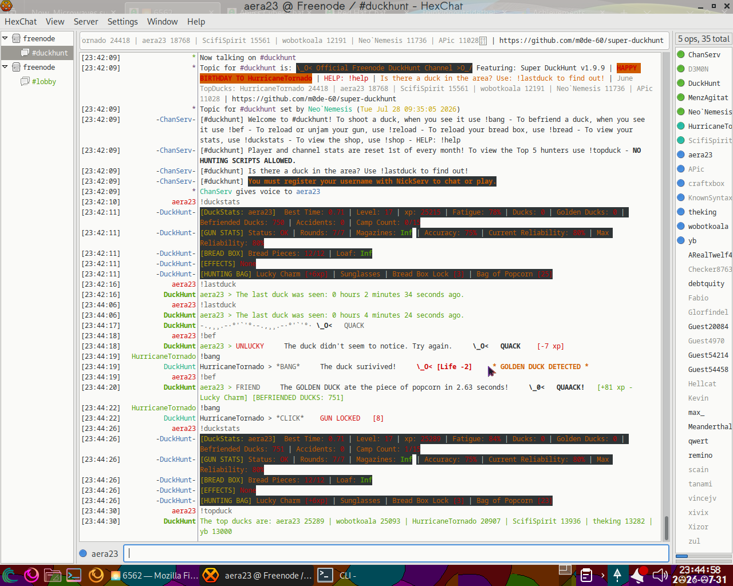
Task: Click the channel icon beside #lobby
Action: [x=25, y=81]
